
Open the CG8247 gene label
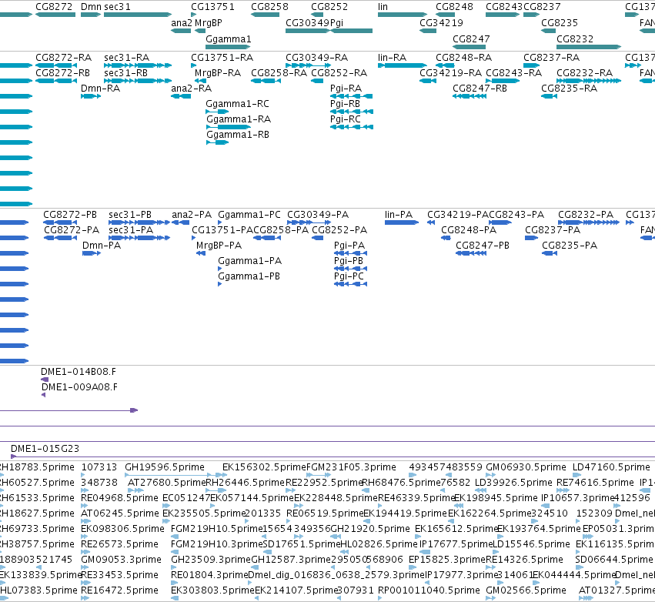(x=471, y=38)
